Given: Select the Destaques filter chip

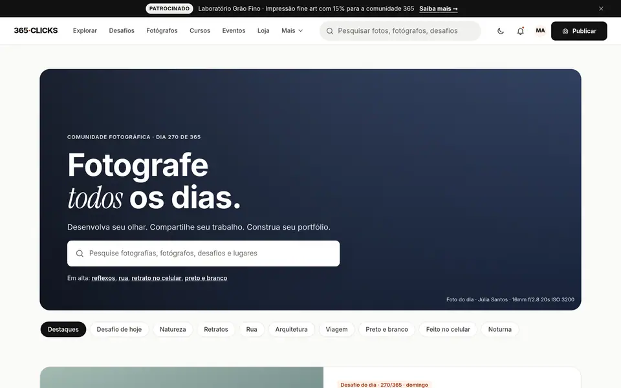Looking at the screenshot, I should (63, 329).
